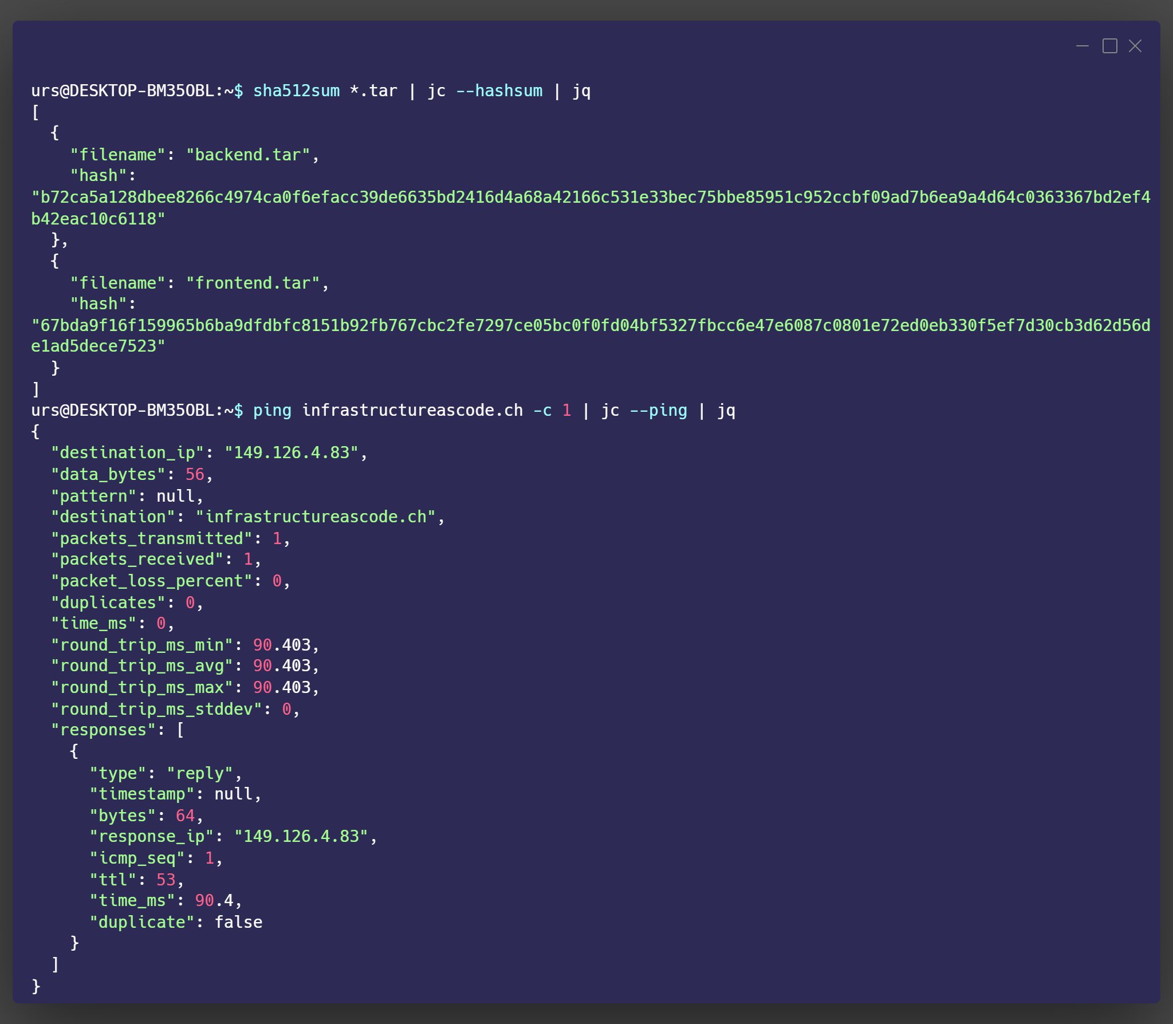
Task: Click the ping command text
Action: 273,410
